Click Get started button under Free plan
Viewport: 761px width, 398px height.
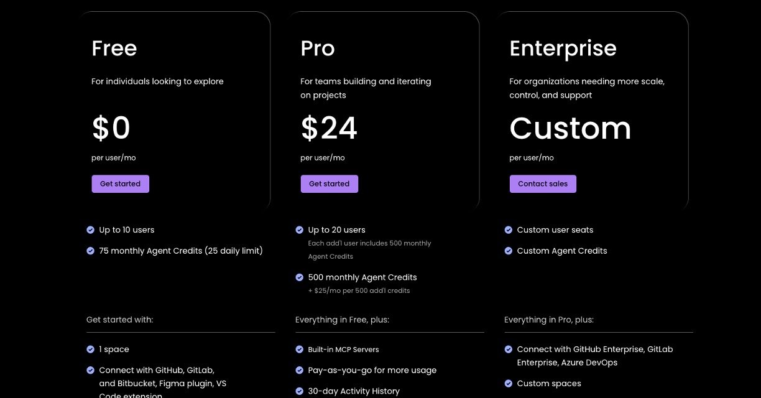point(120,184)
